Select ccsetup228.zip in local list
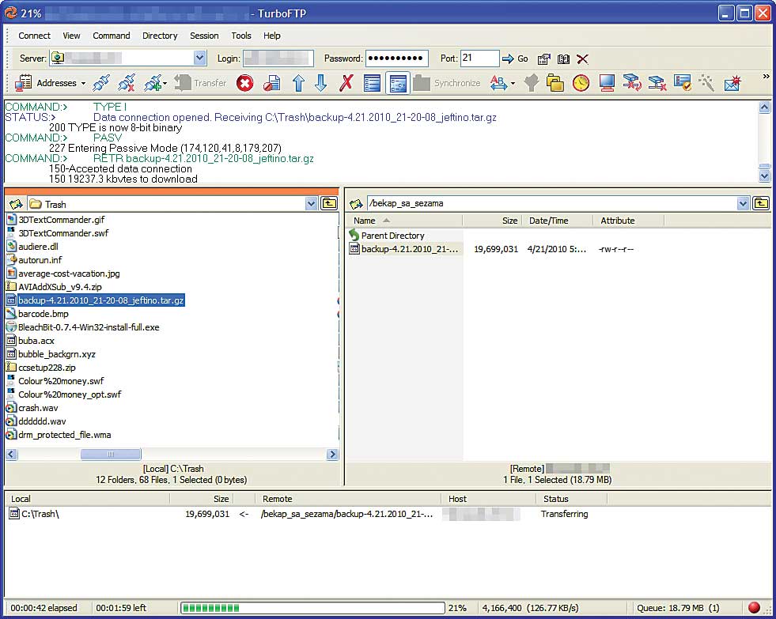Viewport: 776px width, 619px height. click(x=41, y=368)
